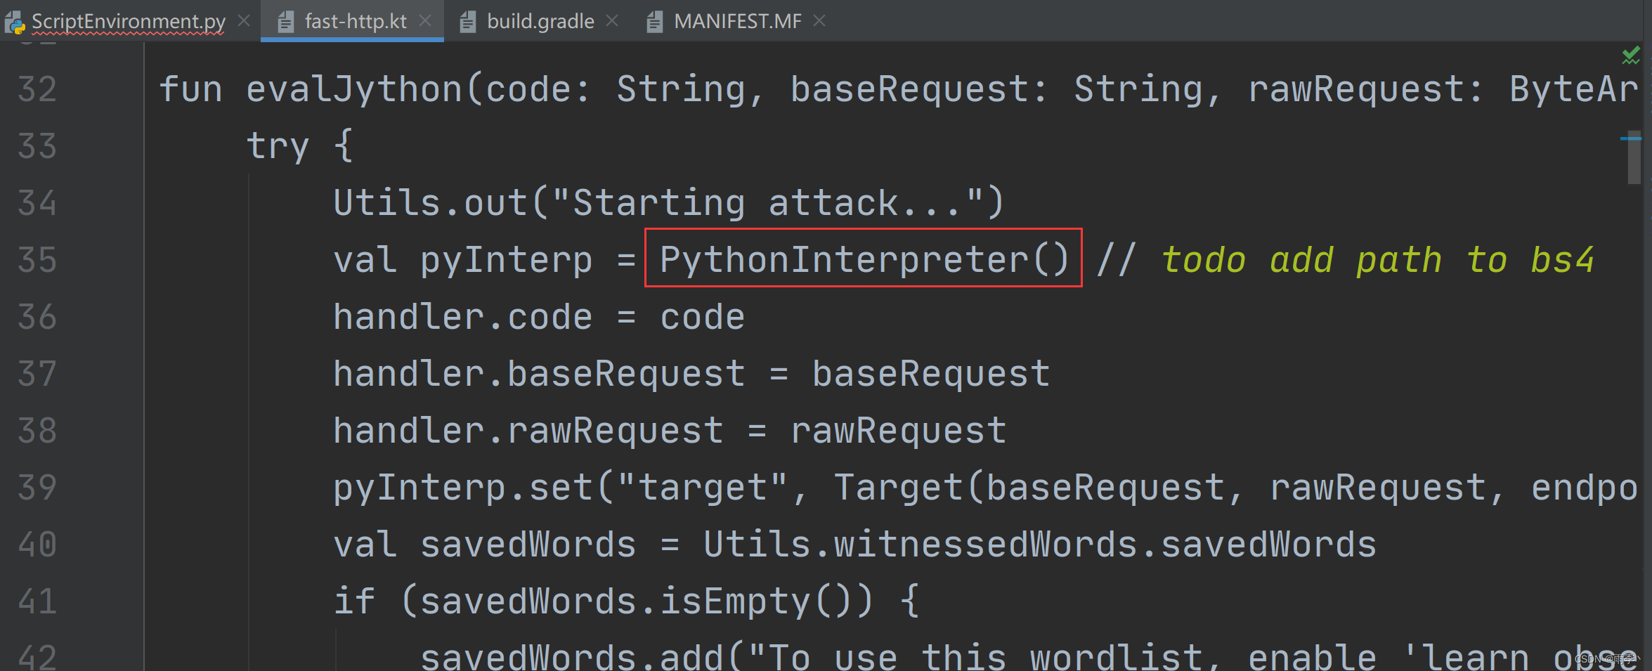Click line number 32 in the gutter
Viewport: 1652px width, 671px height.
pos(39,88)
